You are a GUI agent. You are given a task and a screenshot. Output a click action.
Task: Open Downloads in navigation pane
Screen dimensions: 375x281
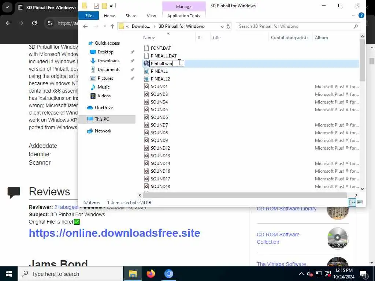tap(108, 61)
